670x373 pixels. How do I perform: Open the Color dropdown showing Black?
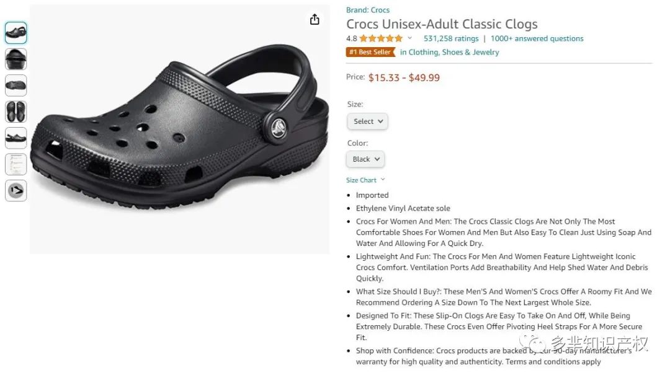point(365,159)
